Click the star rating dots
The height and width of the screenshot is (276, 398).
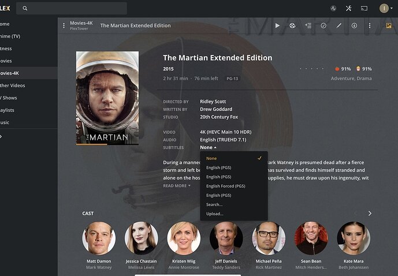tap(311, 69)
